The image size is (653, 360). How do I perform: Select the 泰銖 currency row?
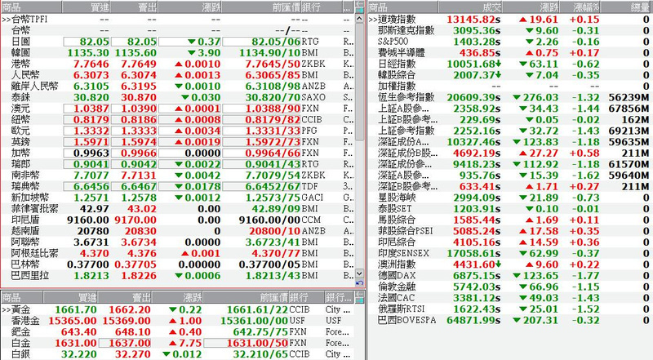pyautogui.click(x=177, y=97)
